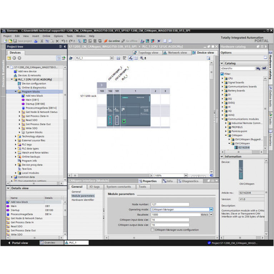
Task: Click the Catalog search field
Action: (x=238, y=69)
